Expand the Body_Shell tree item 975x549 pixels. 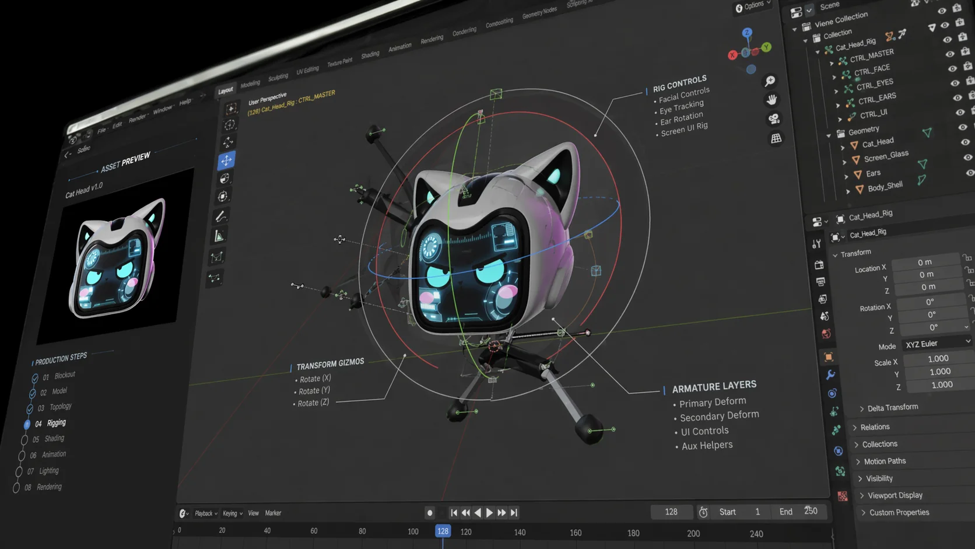[848, 191]
